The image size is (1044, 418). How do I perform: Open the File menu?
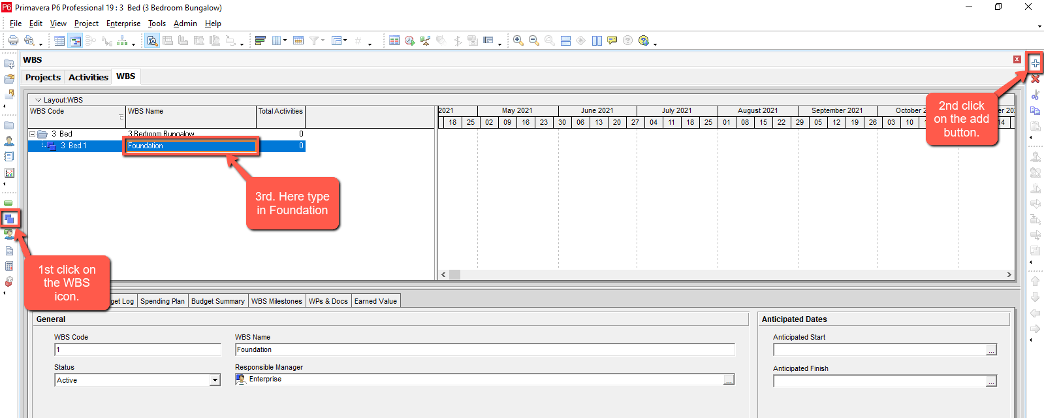(16, 24)
